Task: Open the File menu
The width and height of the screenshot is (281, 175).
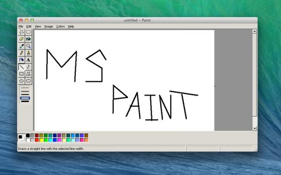Action: pos(21,27)
